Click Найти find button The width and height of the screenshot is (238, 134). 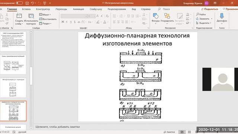pyautogui.click(x=201, y=14)
